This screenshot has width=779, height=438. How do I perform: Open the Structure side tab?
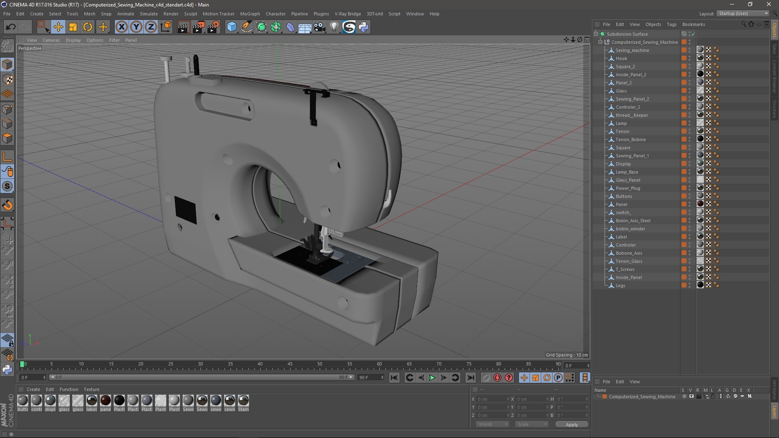774,109
